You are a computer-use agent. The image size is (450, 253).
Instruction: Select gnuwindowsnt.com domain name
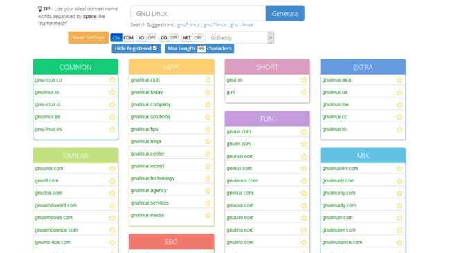[x=56, y=205]
